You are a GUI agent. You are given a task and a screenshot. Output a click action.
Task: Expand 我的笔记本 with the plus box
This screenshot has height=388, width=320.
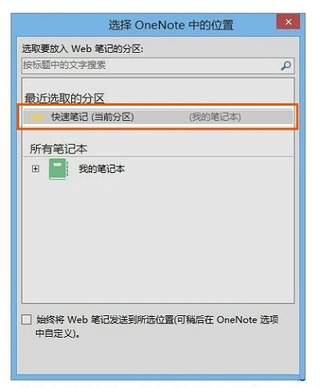[35, 169]
